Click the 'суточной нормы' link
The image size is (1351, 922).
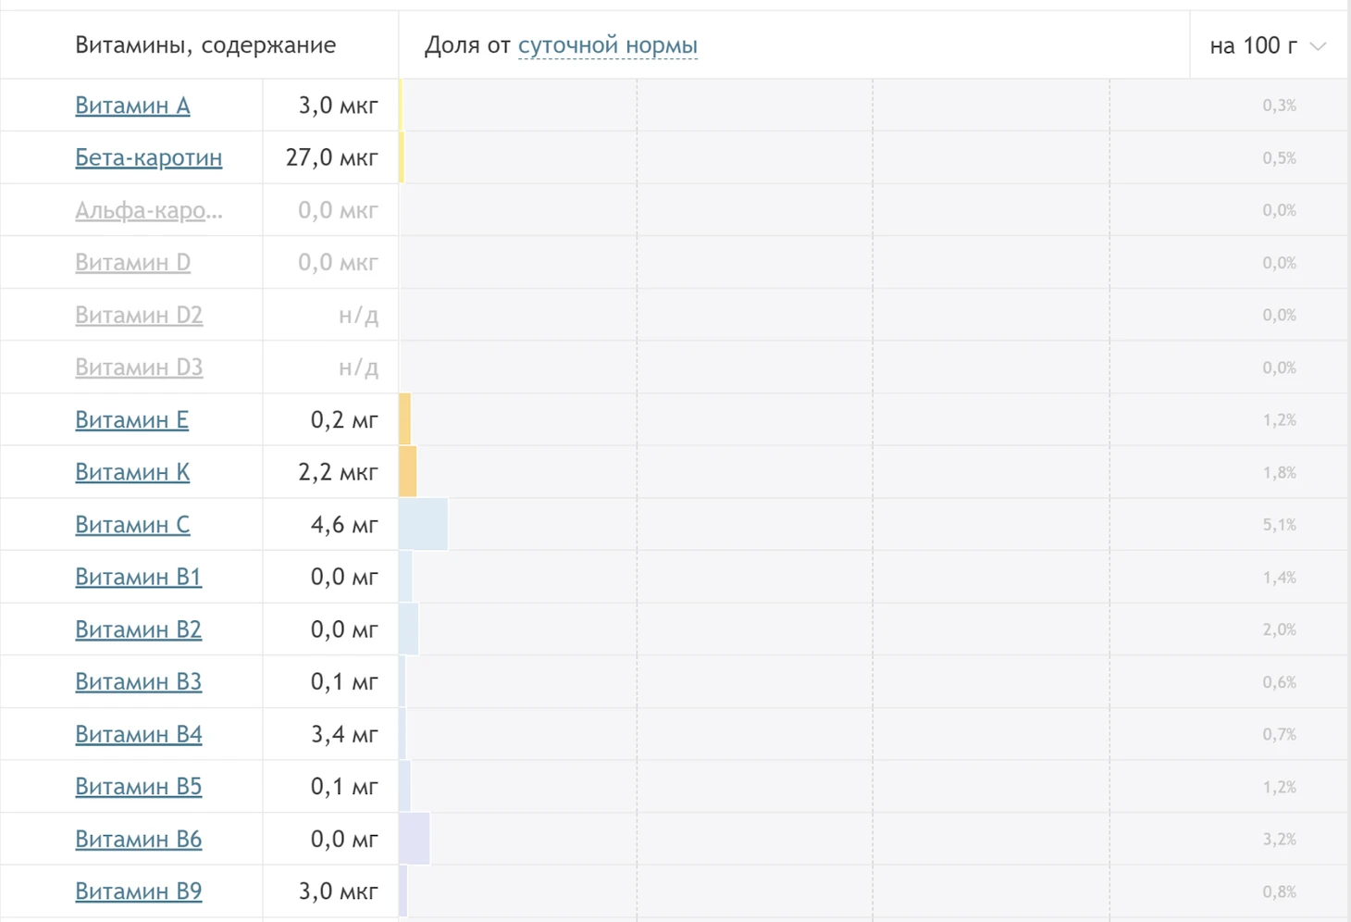point(607,45)
